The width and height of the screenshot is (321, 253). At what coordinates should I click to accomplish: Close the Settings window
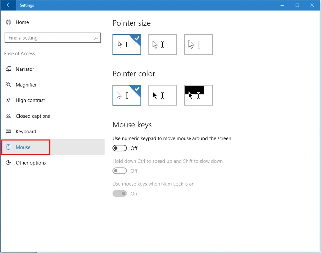click(312, 5)
